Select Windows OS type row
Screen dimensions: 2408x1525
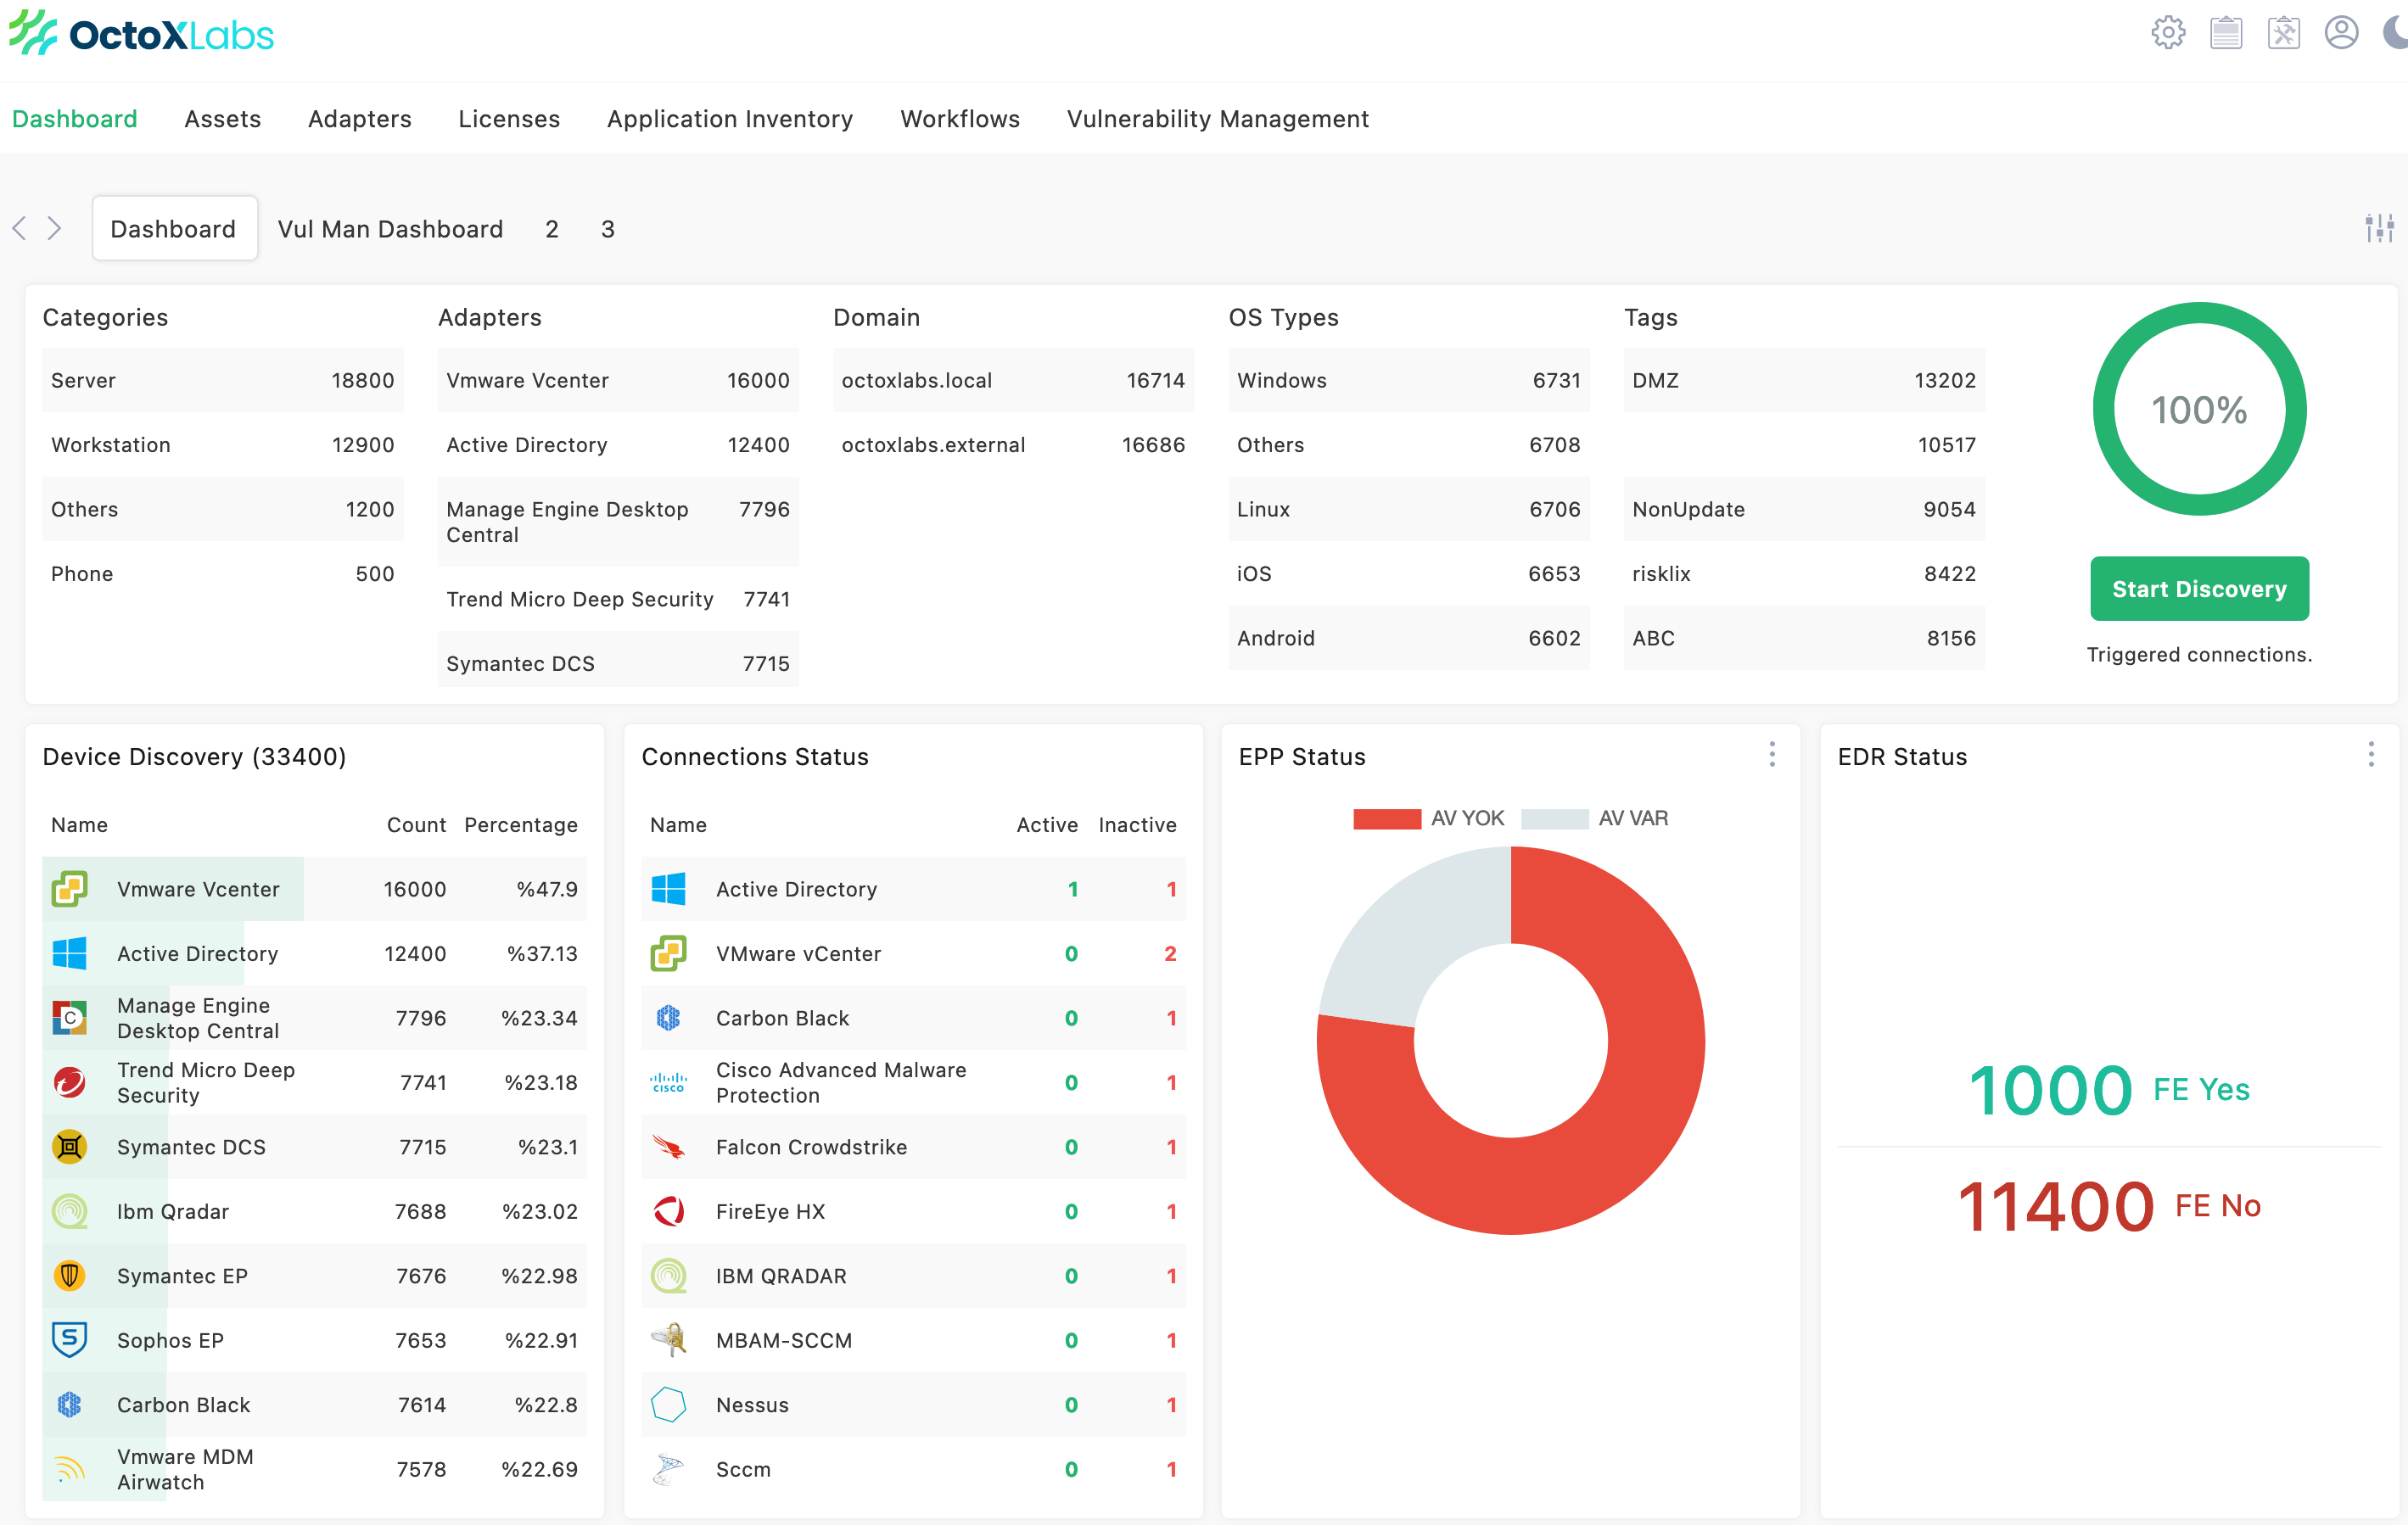point(1408,380)
